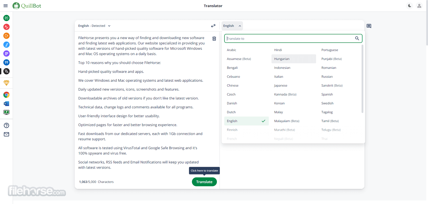The height and width of the screenshot is (204, 428).
Task: Select Italian as target language
Action: click(x=294, y=76)
